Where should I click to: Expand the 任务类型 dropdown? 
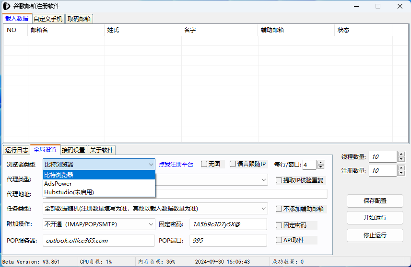(x=264, y=209)
